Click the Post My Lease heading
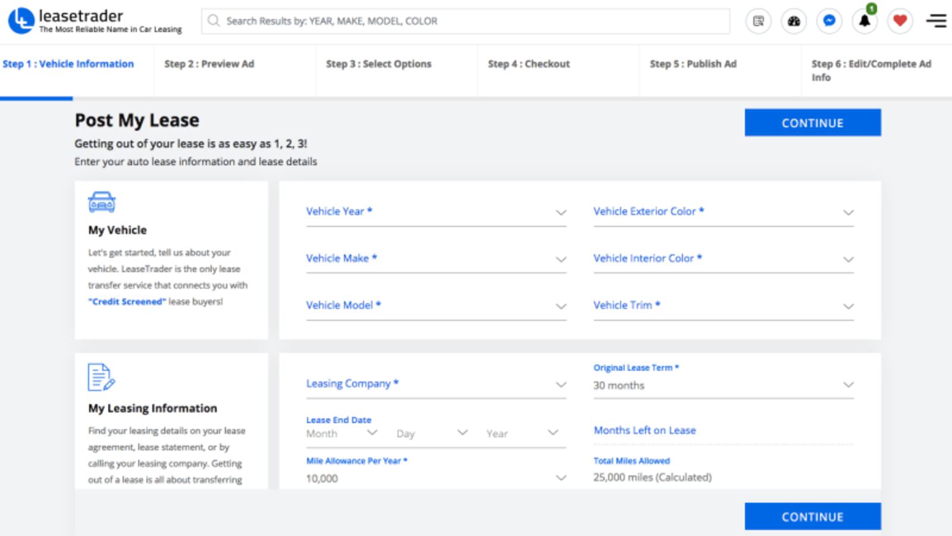 (x=137, y=121)
